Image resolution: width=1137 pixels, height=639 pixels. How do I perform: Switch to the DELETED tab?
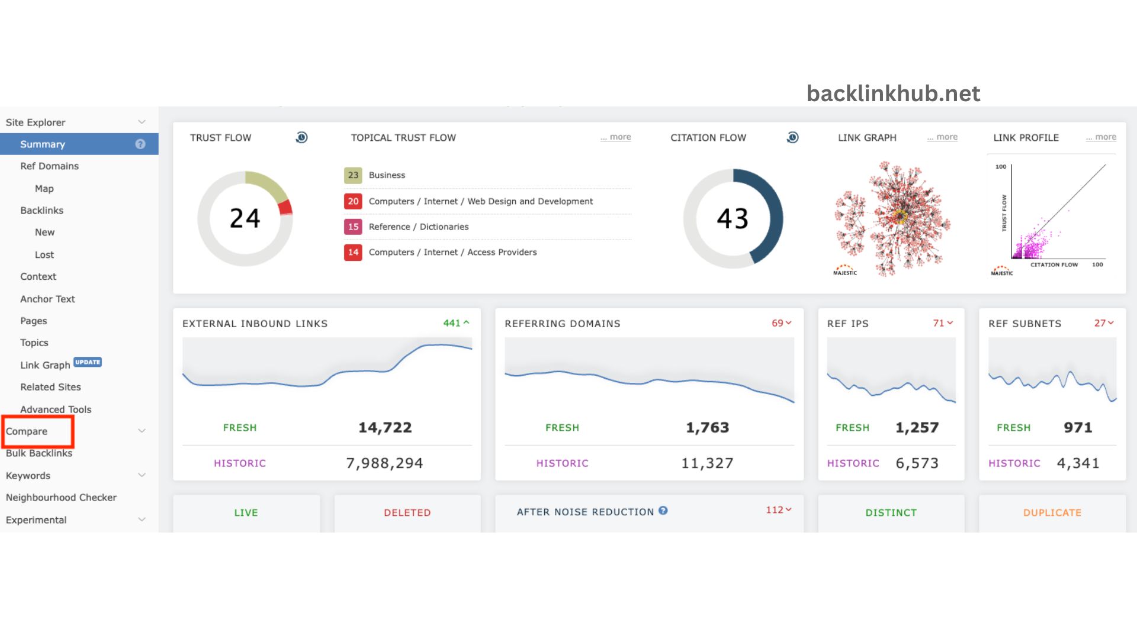pos(407,512)
